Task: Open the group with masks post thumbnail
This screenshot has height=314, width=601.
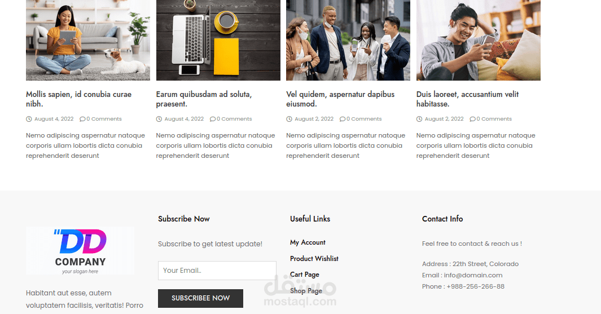Action: [348, 40]
